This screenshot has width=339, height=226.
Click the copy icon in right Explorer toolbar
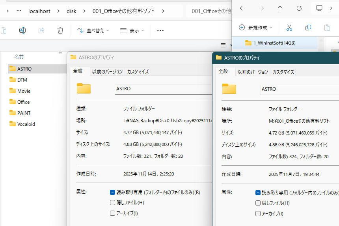[308, 28]
